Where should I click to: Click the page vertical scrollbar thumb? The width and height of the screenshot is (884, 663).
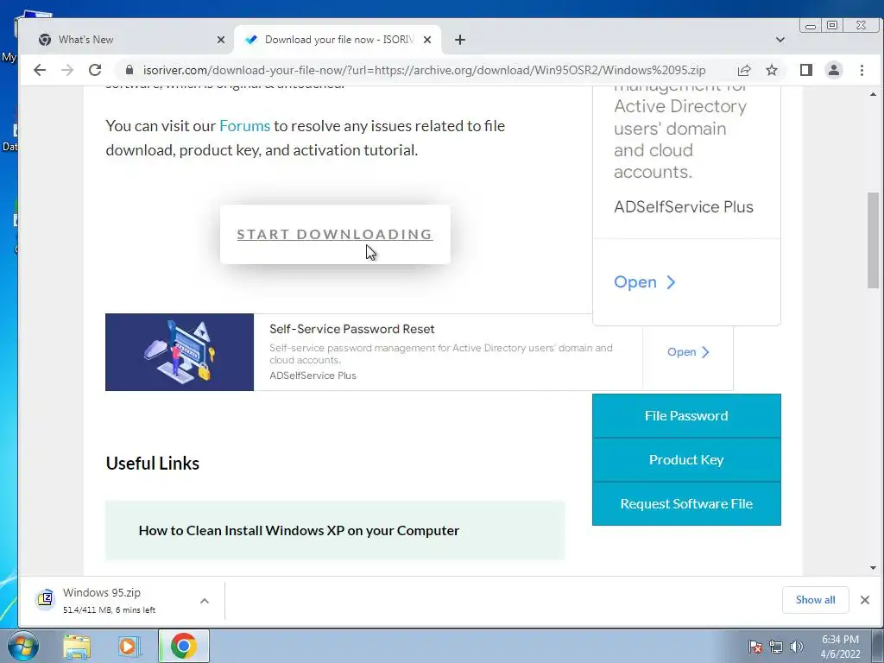pos(874,241)
